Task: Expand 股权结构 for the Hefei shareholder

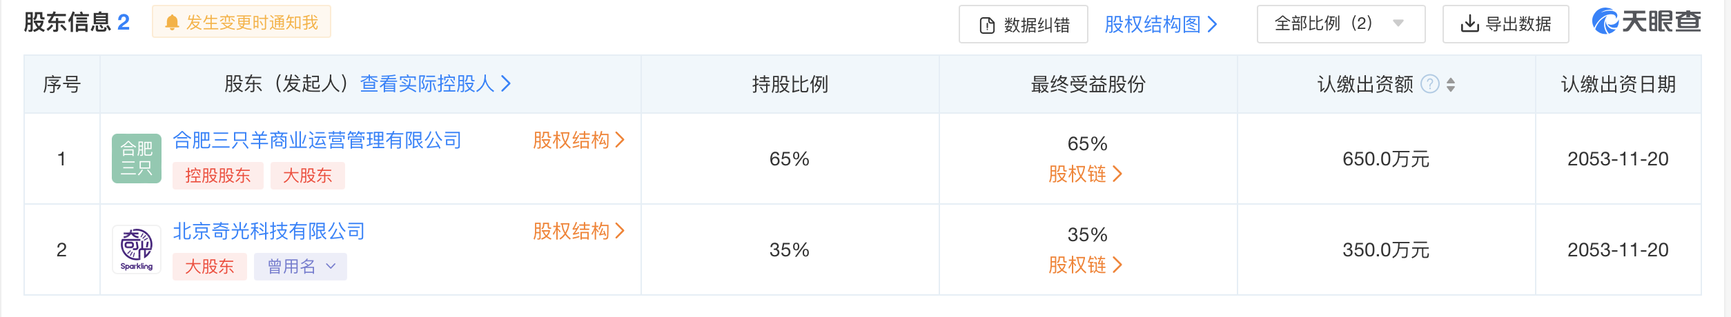Action: [578, 141]
